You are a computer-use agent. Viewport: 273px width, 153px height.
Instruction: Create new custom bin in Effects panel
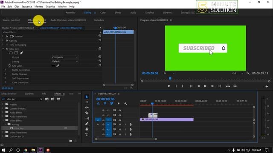[71, 141]
